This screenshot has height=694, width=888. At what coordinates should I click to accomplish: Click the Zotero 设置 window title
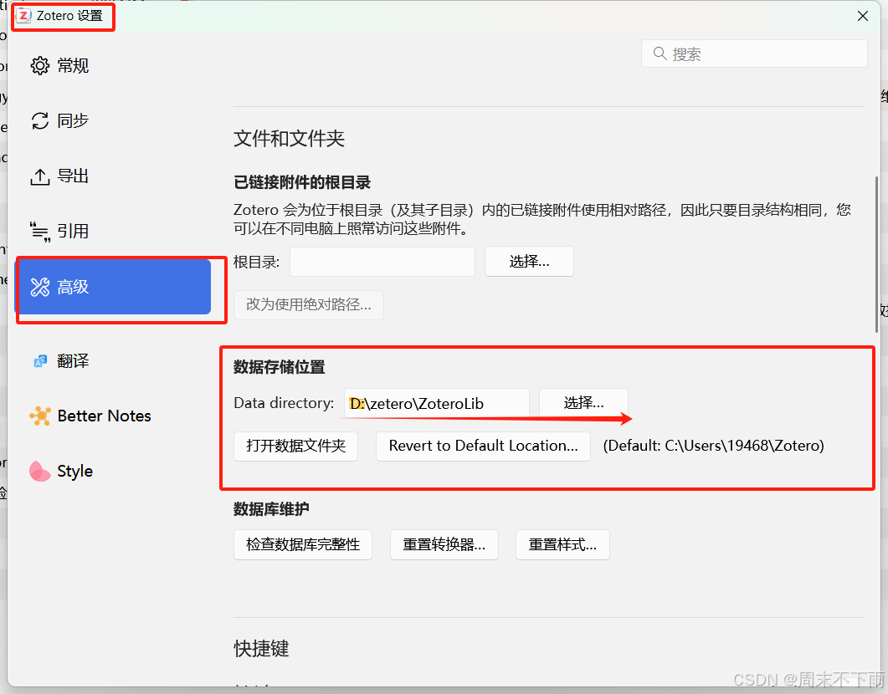tap(69, 16)
